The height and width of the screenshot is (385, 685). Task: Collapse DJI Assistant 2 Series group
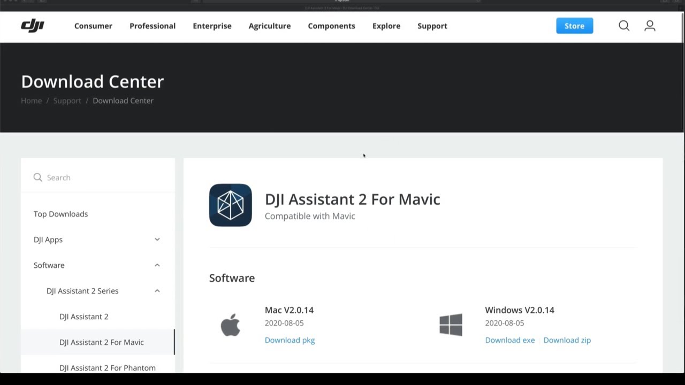(157, 291)
